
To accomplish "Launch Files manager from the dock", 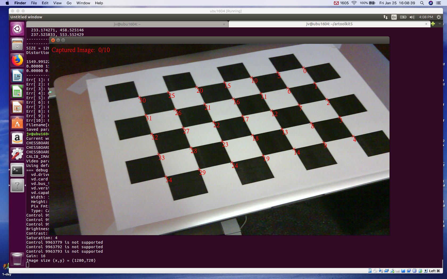I will tap(17, 44).
